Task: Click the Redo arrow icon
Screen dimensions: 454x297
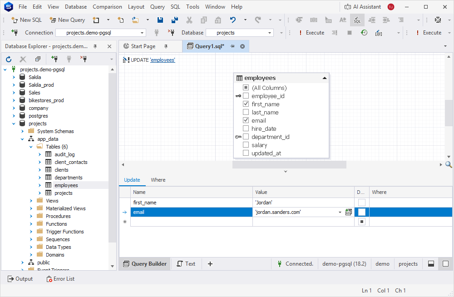Action: 258,20
